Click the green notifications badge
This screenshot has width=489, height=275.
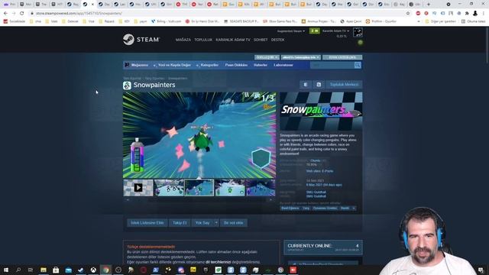point(314,31)
